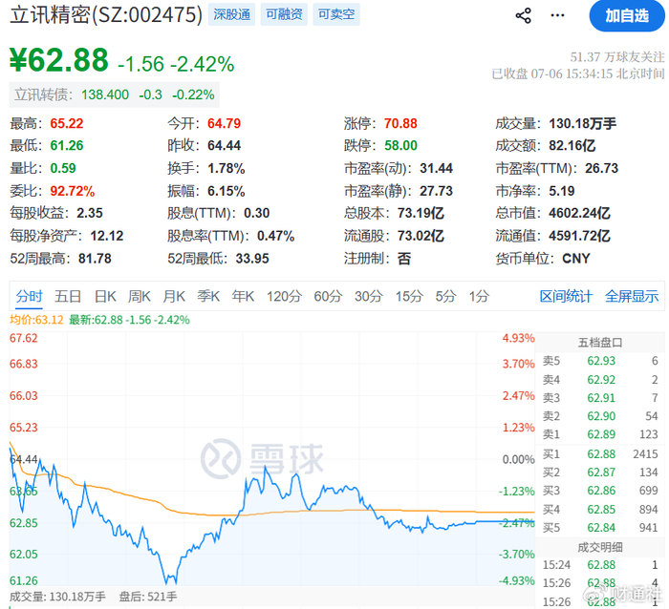Select the 60分 chart interval tab

pyautogui.click(x=328, y=296)
